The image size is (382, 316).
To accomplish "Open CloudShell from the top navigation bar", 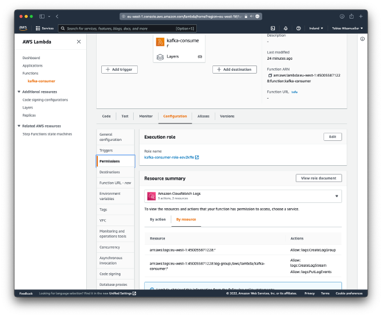I will (x=273, y=28).
